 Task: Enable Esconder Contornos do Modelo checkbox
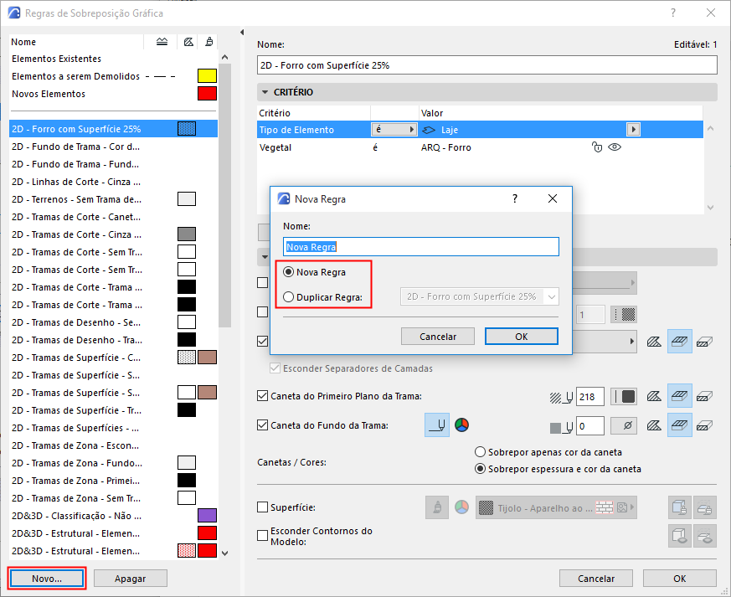coord(262,536)
